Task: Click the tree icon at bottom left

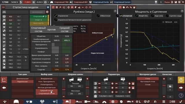Action: pos(5,101)
